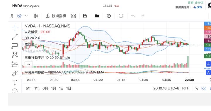Toggle auto scale on MACD pane
Viewport: 211px width, 111px height.
pyautogui.click(x=208, y=73)
